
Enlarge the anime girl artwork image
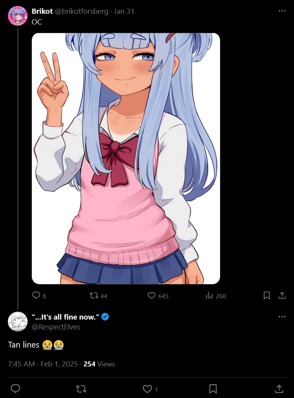(x=126, y=159)
